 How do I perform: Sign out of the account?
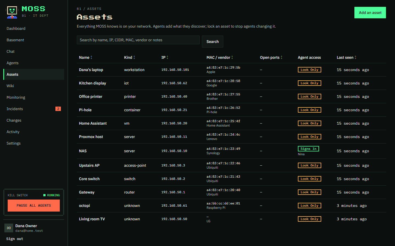pos(15,239)
